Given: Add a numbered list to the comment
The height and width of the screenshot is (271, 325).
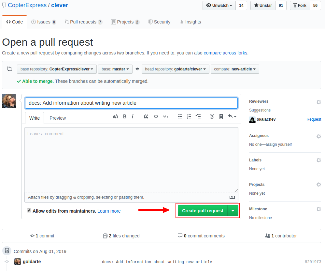Looking at the screenshot, I should point(189,116).
